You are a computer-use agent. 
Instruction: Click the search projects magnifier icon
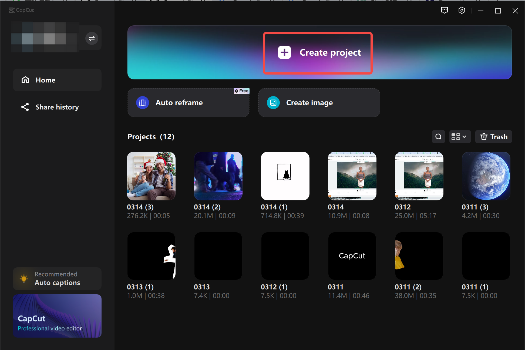pos(438,137)
